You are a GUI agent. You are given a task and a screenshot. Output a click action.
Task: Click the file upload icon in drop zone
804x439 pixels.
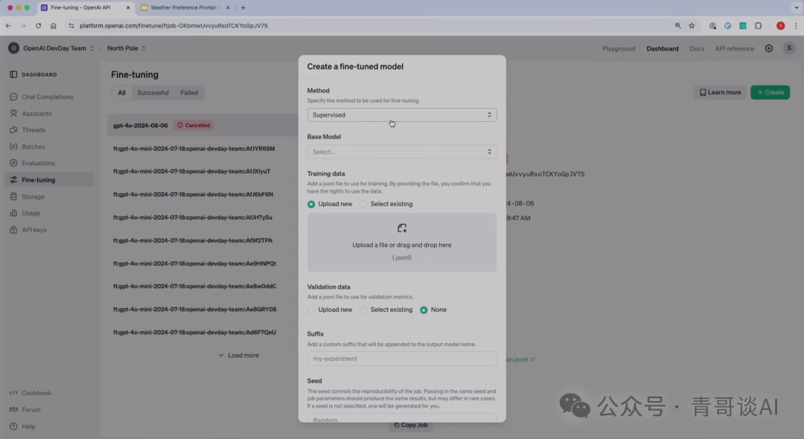coord(402,228)
